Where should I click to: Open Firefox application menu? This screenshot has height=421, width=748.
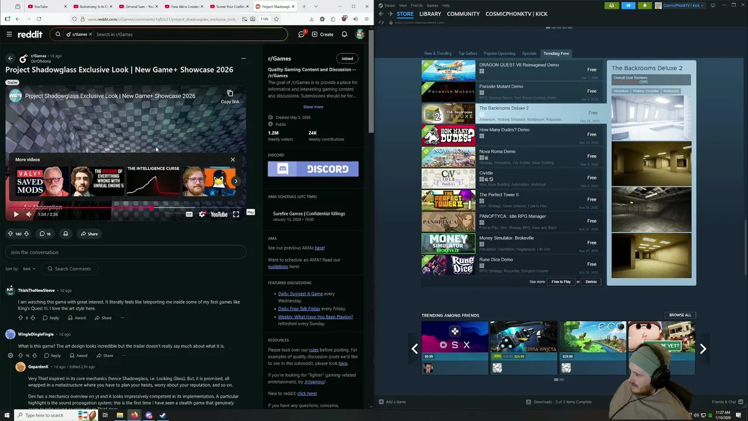366,19
